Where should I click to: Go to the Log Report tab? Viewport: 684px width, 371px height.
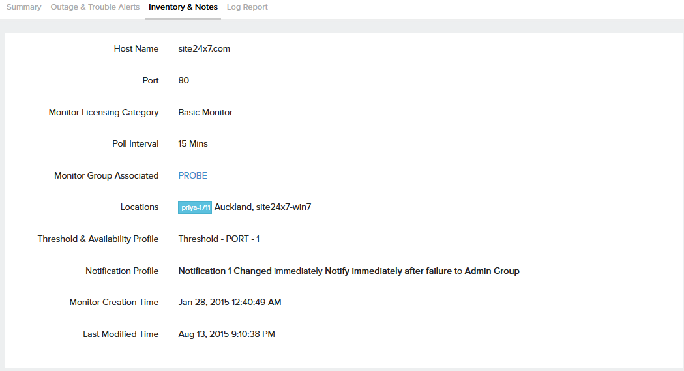247,7
